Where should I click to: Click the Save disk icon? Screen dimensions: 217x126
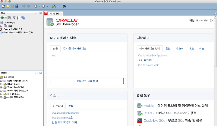(x=12, y=6)
